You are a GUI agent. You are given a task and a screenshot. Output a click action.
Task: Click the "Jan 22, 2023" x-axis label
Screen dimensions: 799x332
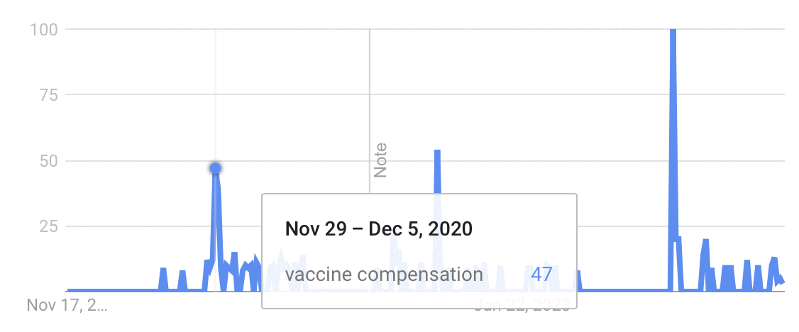(x=524, y=306)
